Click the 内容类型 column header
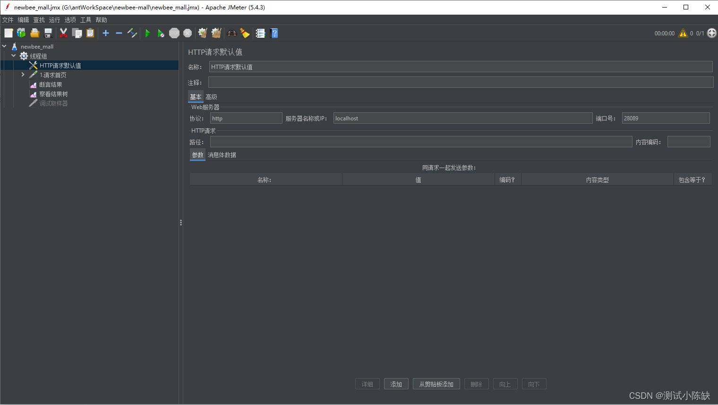This screenshot has width=718, height=405. point(598,179)
